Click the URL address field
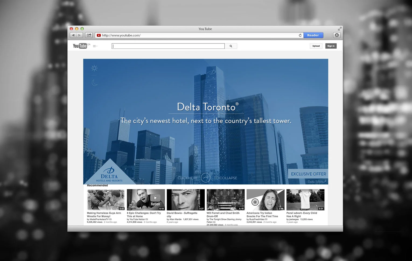 [x=199, y=35]
